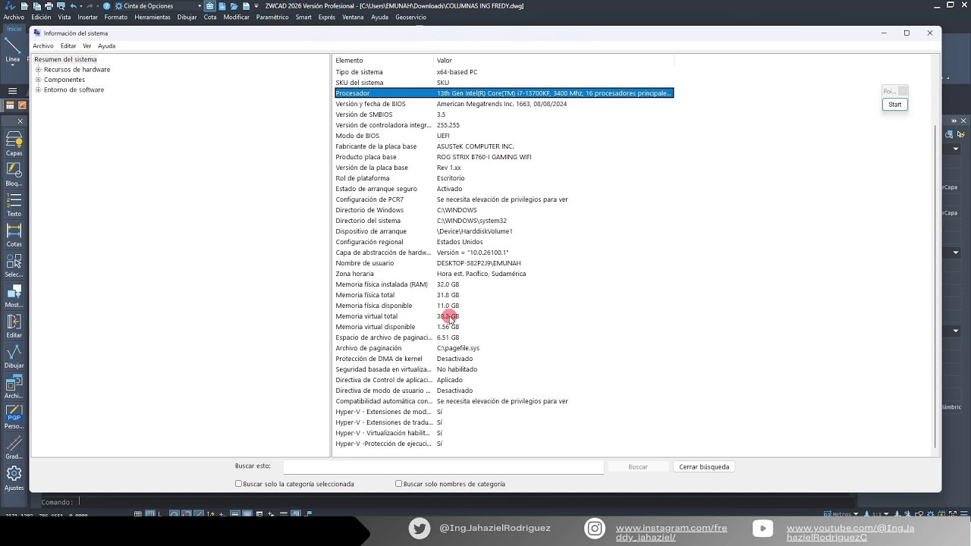Open the Instagram icon link
This screenshot has width=971, height=546.
pyautogui.click(x=595, y=529)
